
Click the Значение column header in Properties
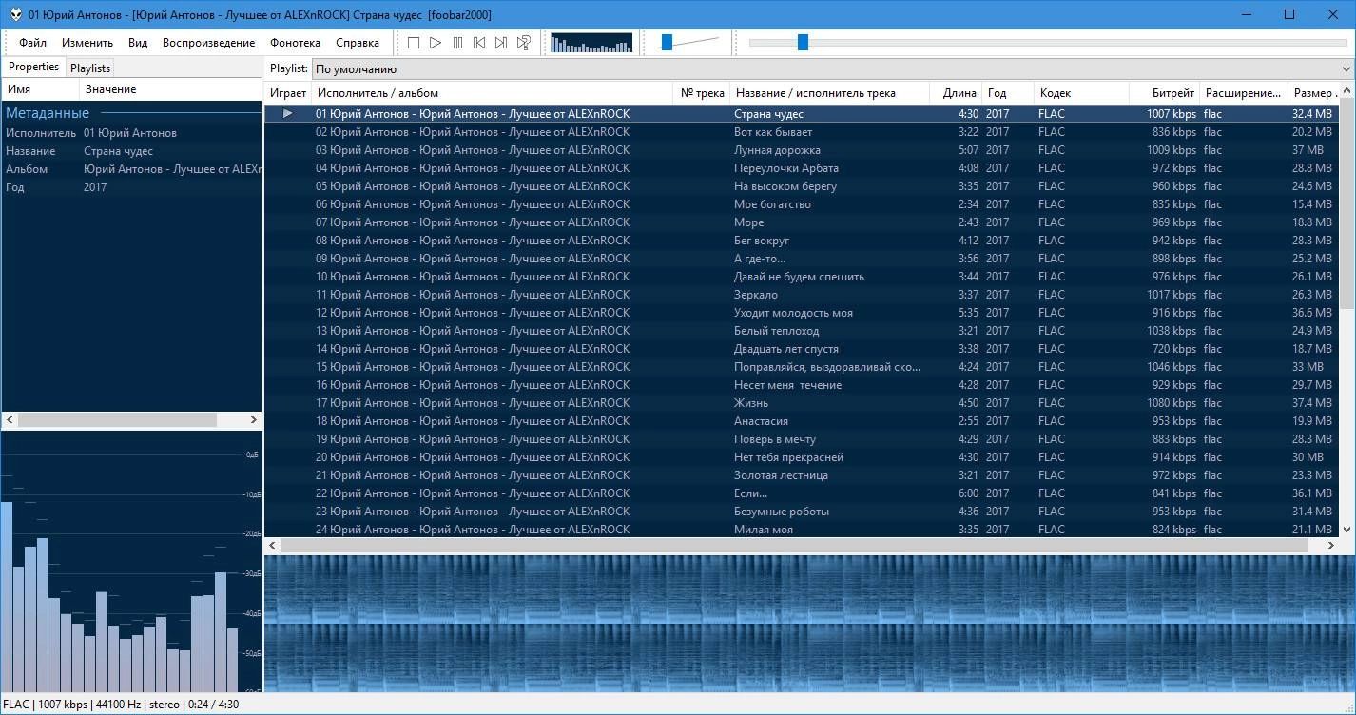170,89
